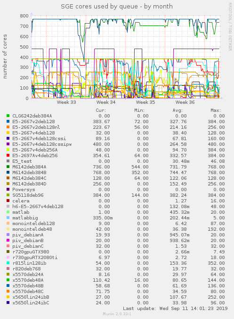Click the red E5-2697Av4deb256 color swatch
Image resolution: width=234 pixels, height=319 pixels.
click(x=8, y=155)
